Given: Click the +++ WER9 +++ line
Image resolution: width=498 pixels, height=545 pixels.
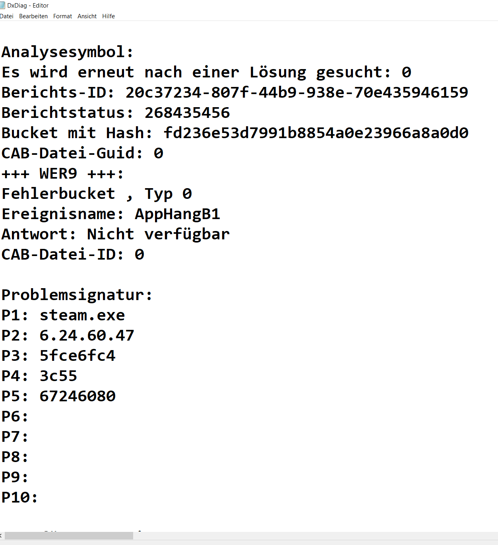Looking at the screenshot, I should coord(63,173).
